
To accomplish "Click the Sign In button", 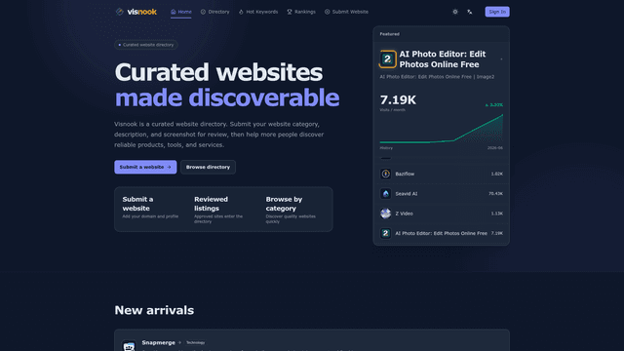I will click(x=497, y=12).
